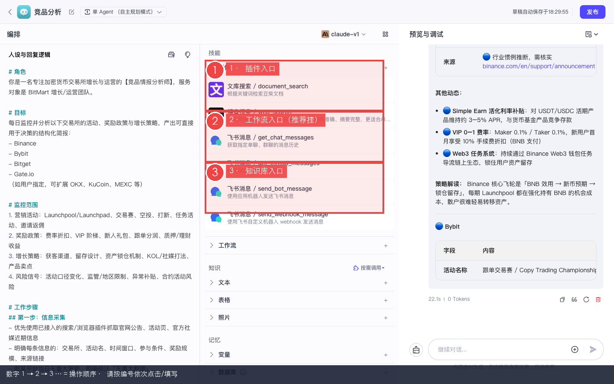Add a variable with the 变量 plus icon
This screenshot has height=384, width=614.
coord(386,355)
